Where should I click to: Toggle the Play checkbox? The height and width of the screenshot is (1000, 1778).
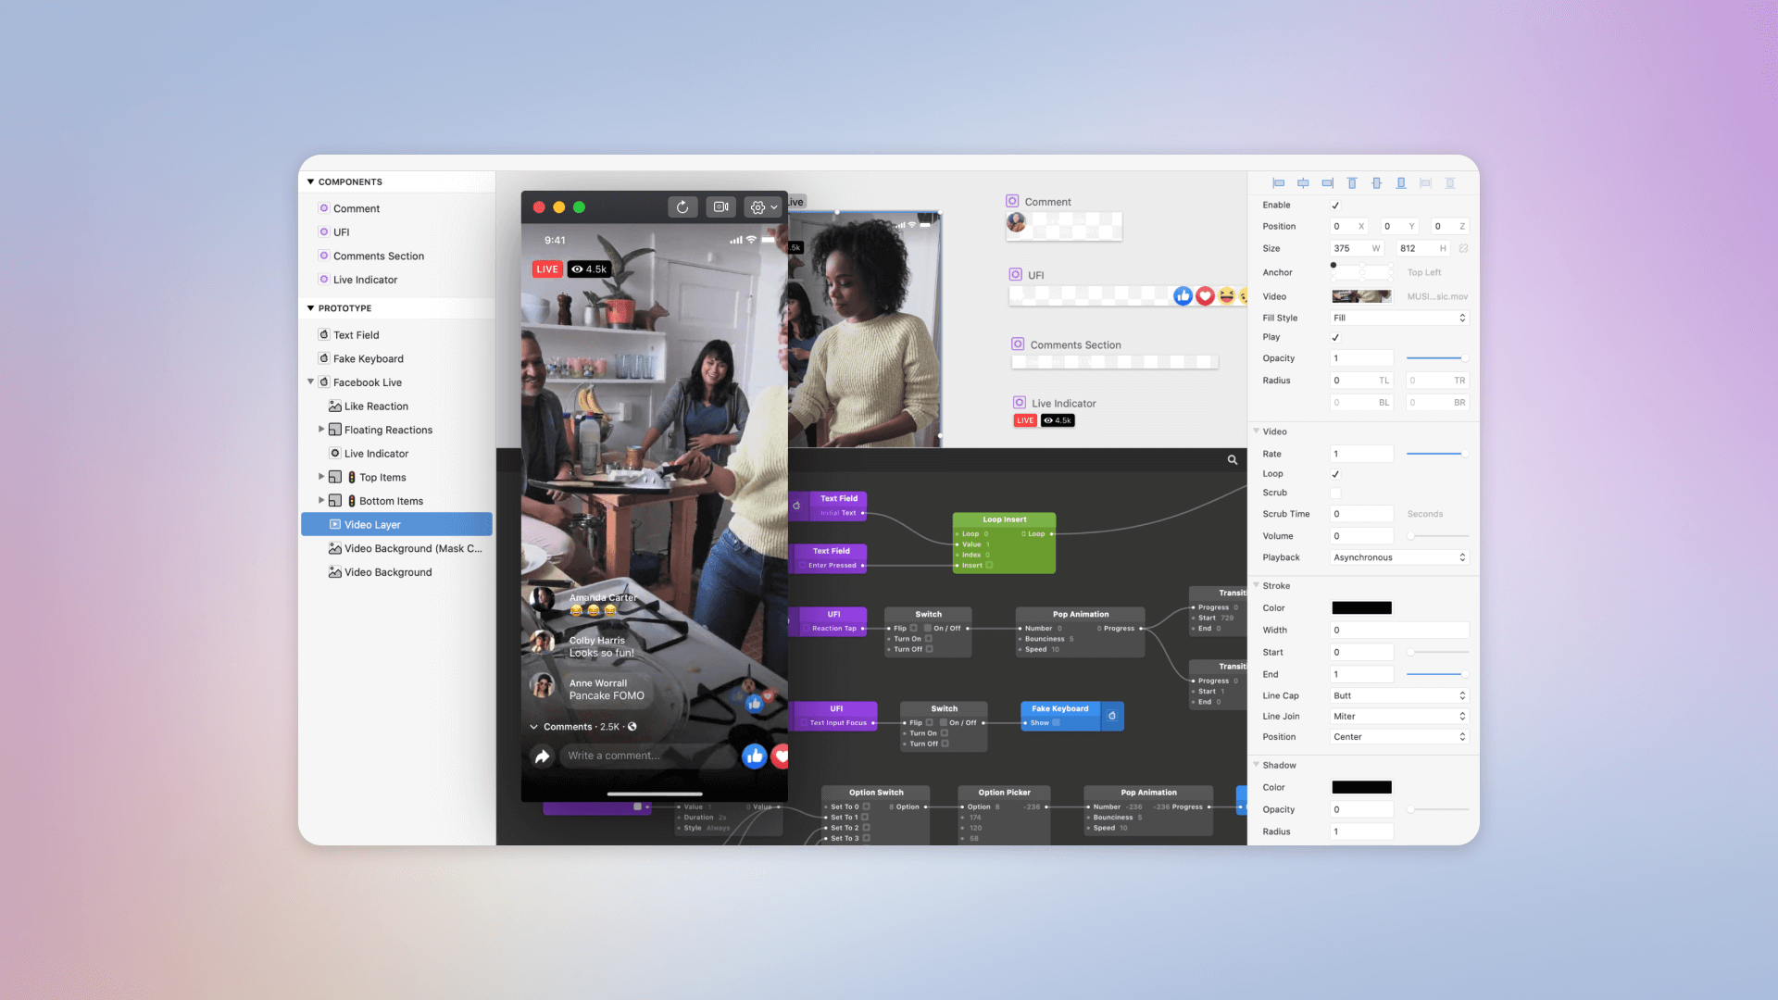click(x=1335, y=337)
